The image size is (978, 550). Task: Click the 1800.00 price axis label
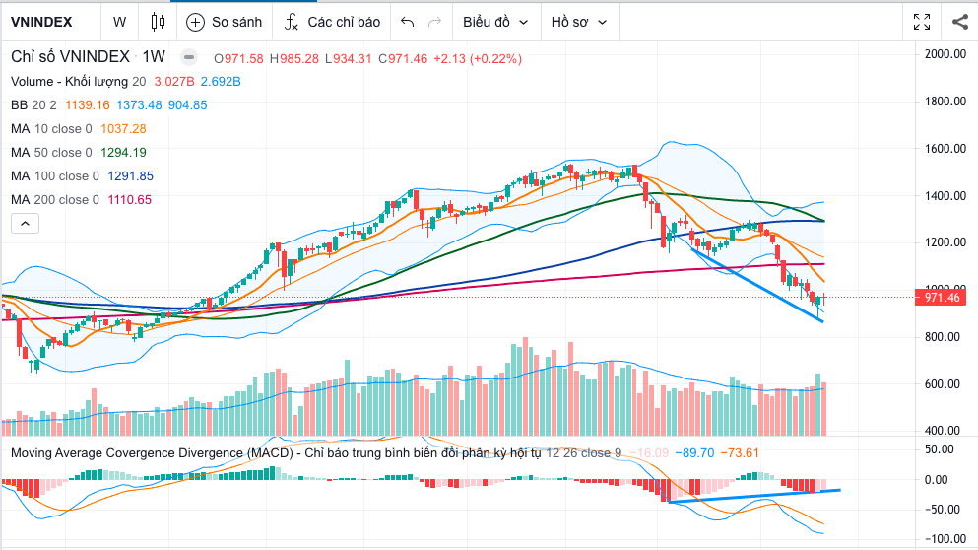pos(945,102)
